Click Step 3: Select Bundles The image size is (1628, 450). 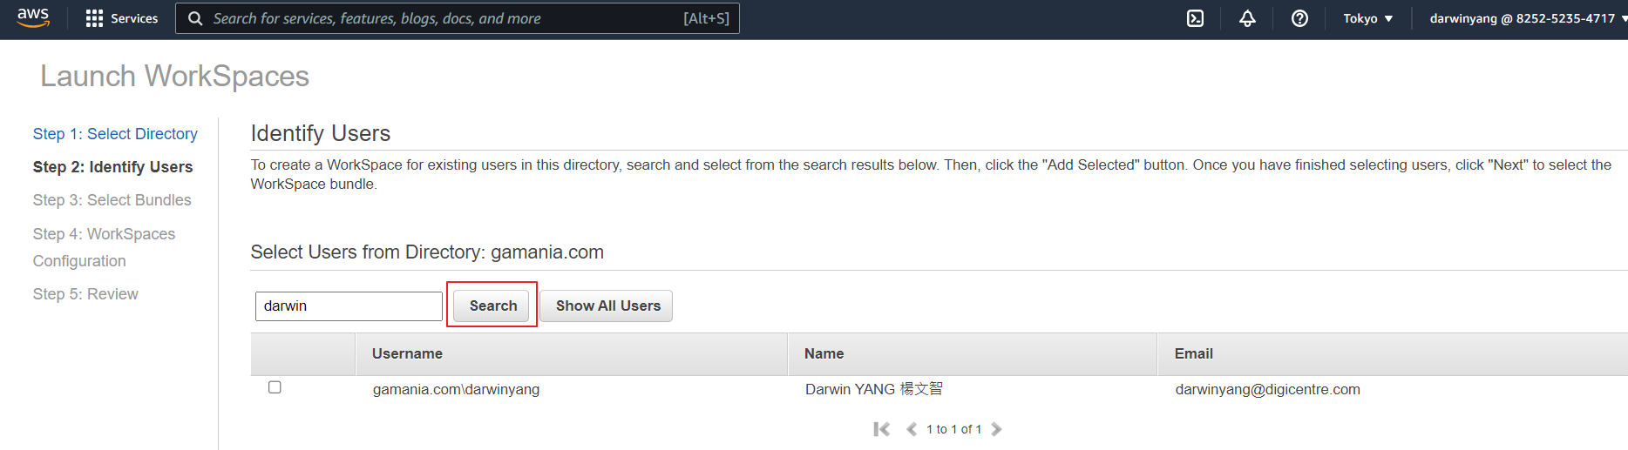(112, 200)
